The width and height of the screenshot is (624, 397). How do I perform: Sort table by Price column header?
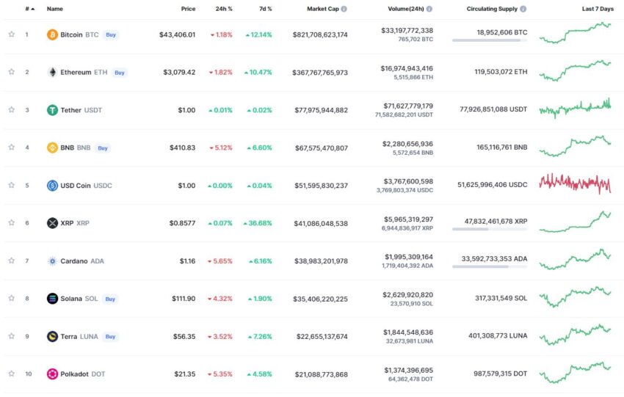188,9
